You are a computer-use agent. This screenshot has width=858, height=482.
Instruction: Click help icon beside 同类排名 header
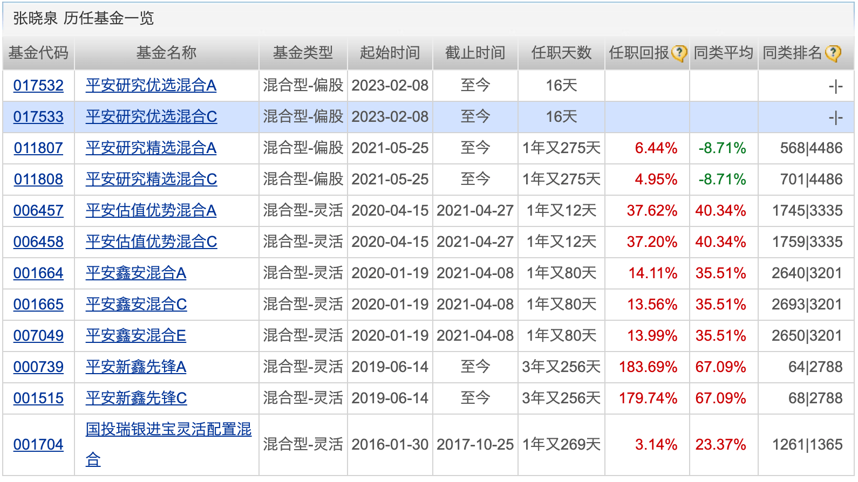833,53
